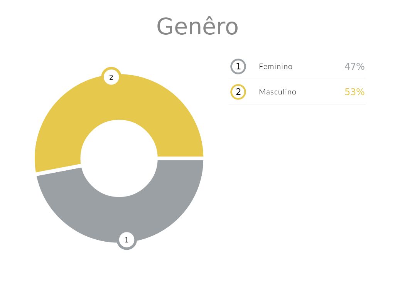The image size is (395, 296).
Task: Click the white gap between segments on donut's left
Action: (x=59, y=171)
